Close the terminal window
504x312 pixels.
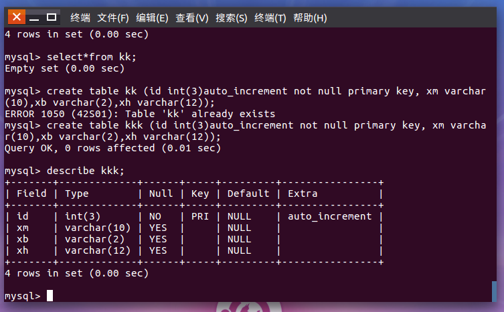(x=17, y=17)
